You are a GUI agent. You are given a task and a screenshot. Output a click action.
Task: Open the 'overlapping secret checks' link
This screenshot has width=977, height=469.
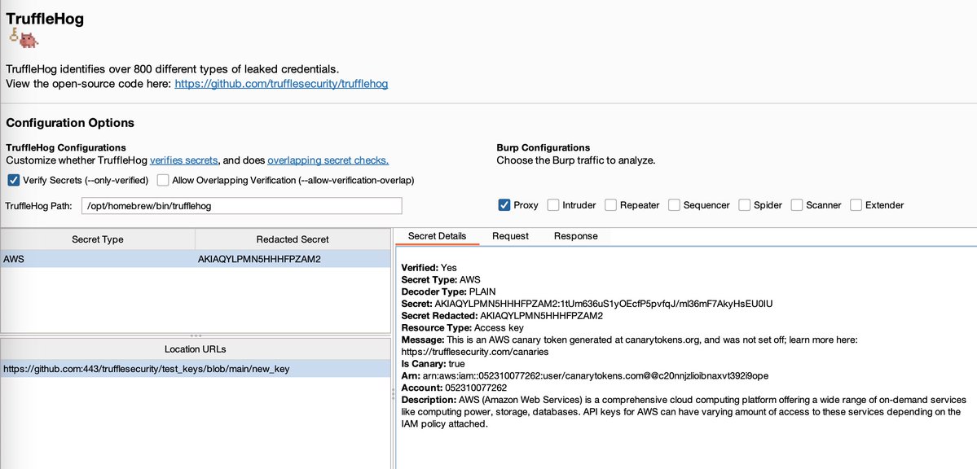[x=328, y=160]
